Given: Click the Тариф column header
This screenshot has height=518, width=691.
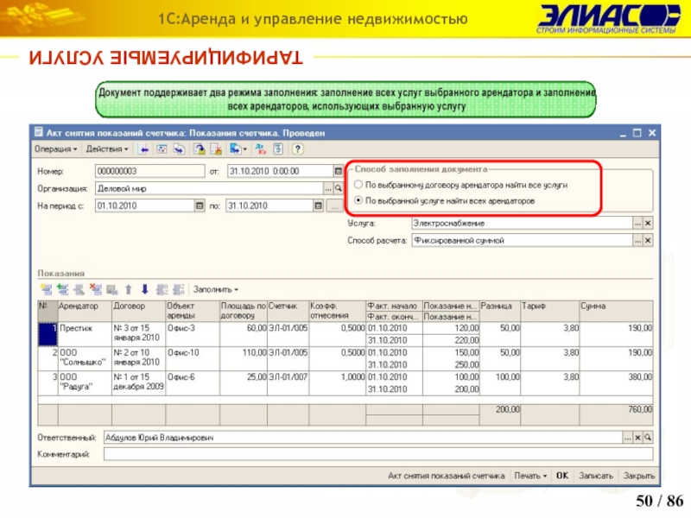Looking at the screenshot, I should [x=549, y=311].
